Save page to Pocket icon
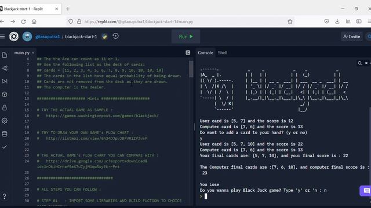The height and width of the screenshot is (208, 371). tap(326, 21)
